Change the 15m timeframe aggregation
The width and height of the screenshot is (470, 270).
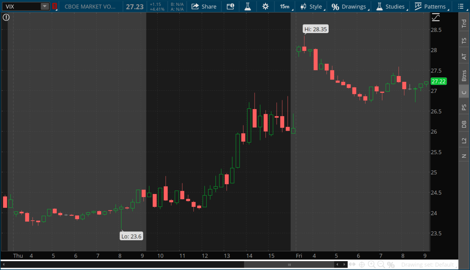pyautogui.click(x=285, y=6)
